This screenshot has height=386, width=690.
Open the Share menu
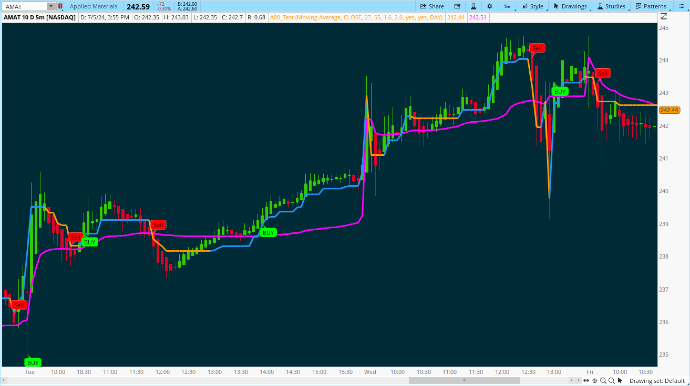click(431, 6)
